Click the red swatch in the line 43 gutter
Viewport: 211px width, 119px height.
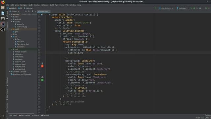(43, 66)
